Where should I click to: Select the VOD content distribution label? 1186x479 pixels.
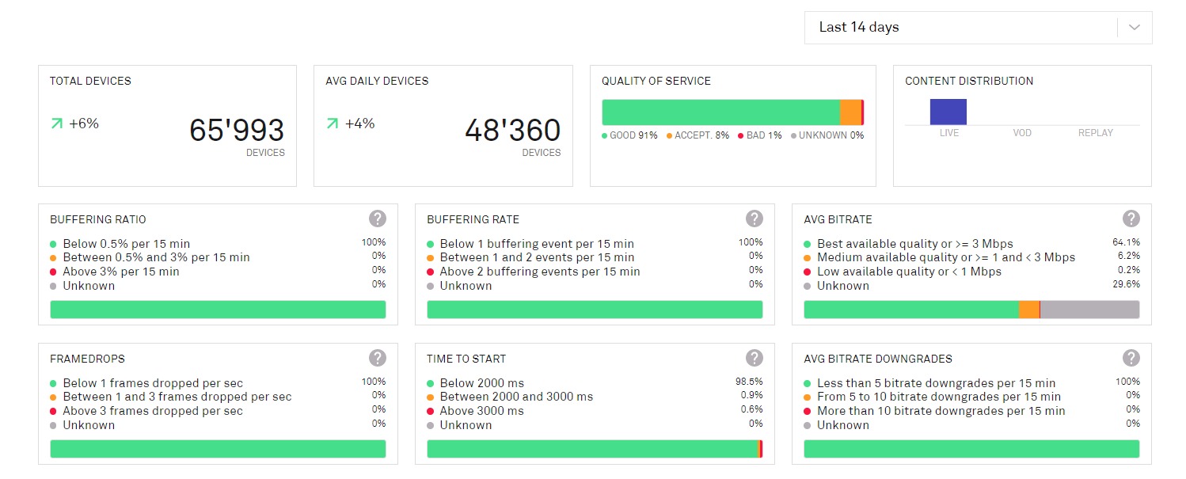coord(1022,133)
